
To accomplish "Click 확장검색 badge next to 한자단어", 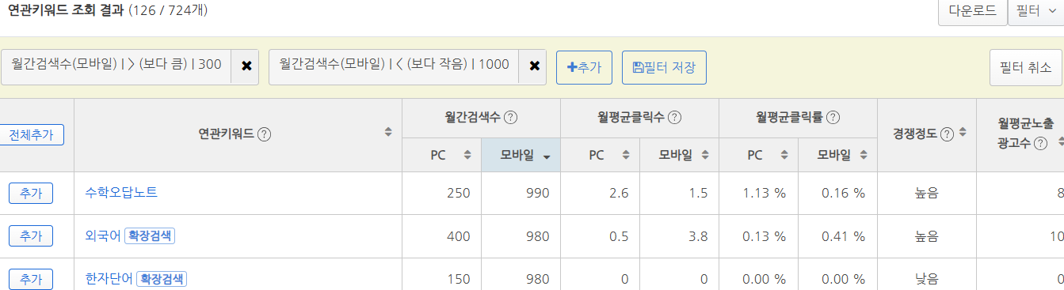I will coord(162,278).
